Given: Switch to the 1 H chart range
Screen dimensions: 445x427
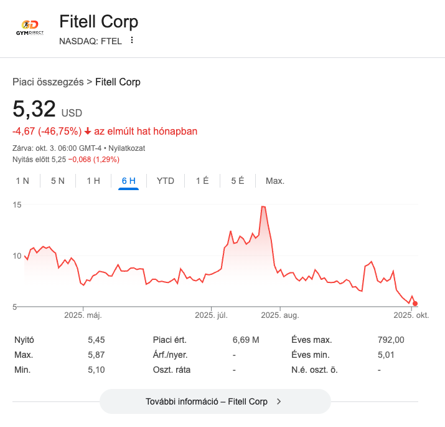Looking at the screenshot, I should pos(93,181).
